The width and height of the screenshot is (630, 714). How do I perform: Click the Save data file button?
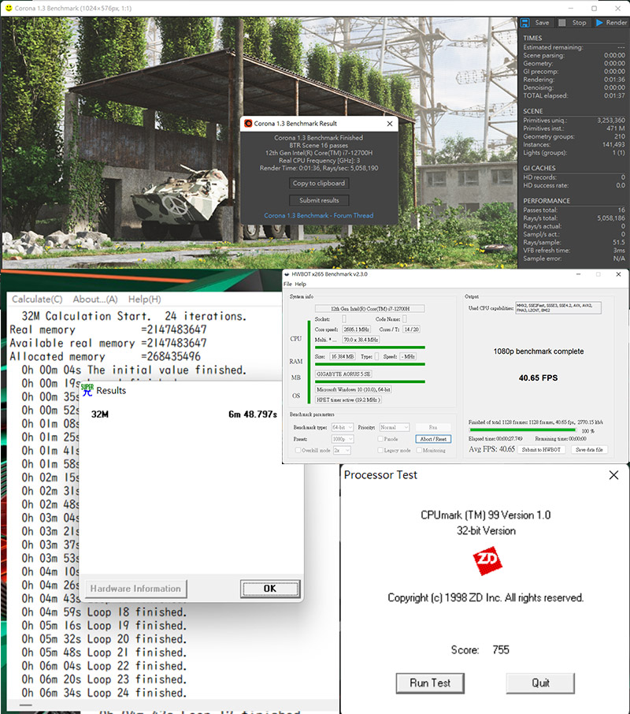(x=589, y=449)
